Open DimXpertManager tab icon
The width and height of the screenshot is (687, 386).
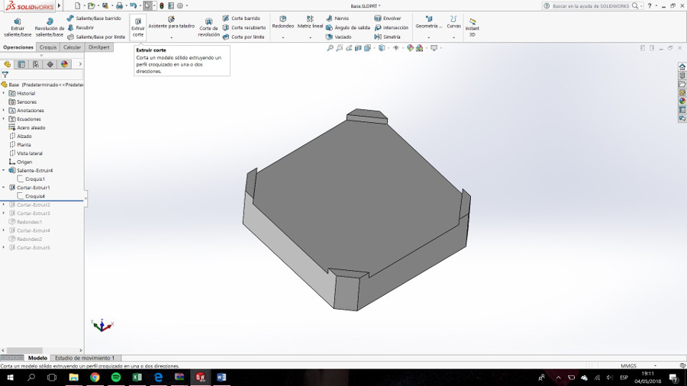(50, 64)
